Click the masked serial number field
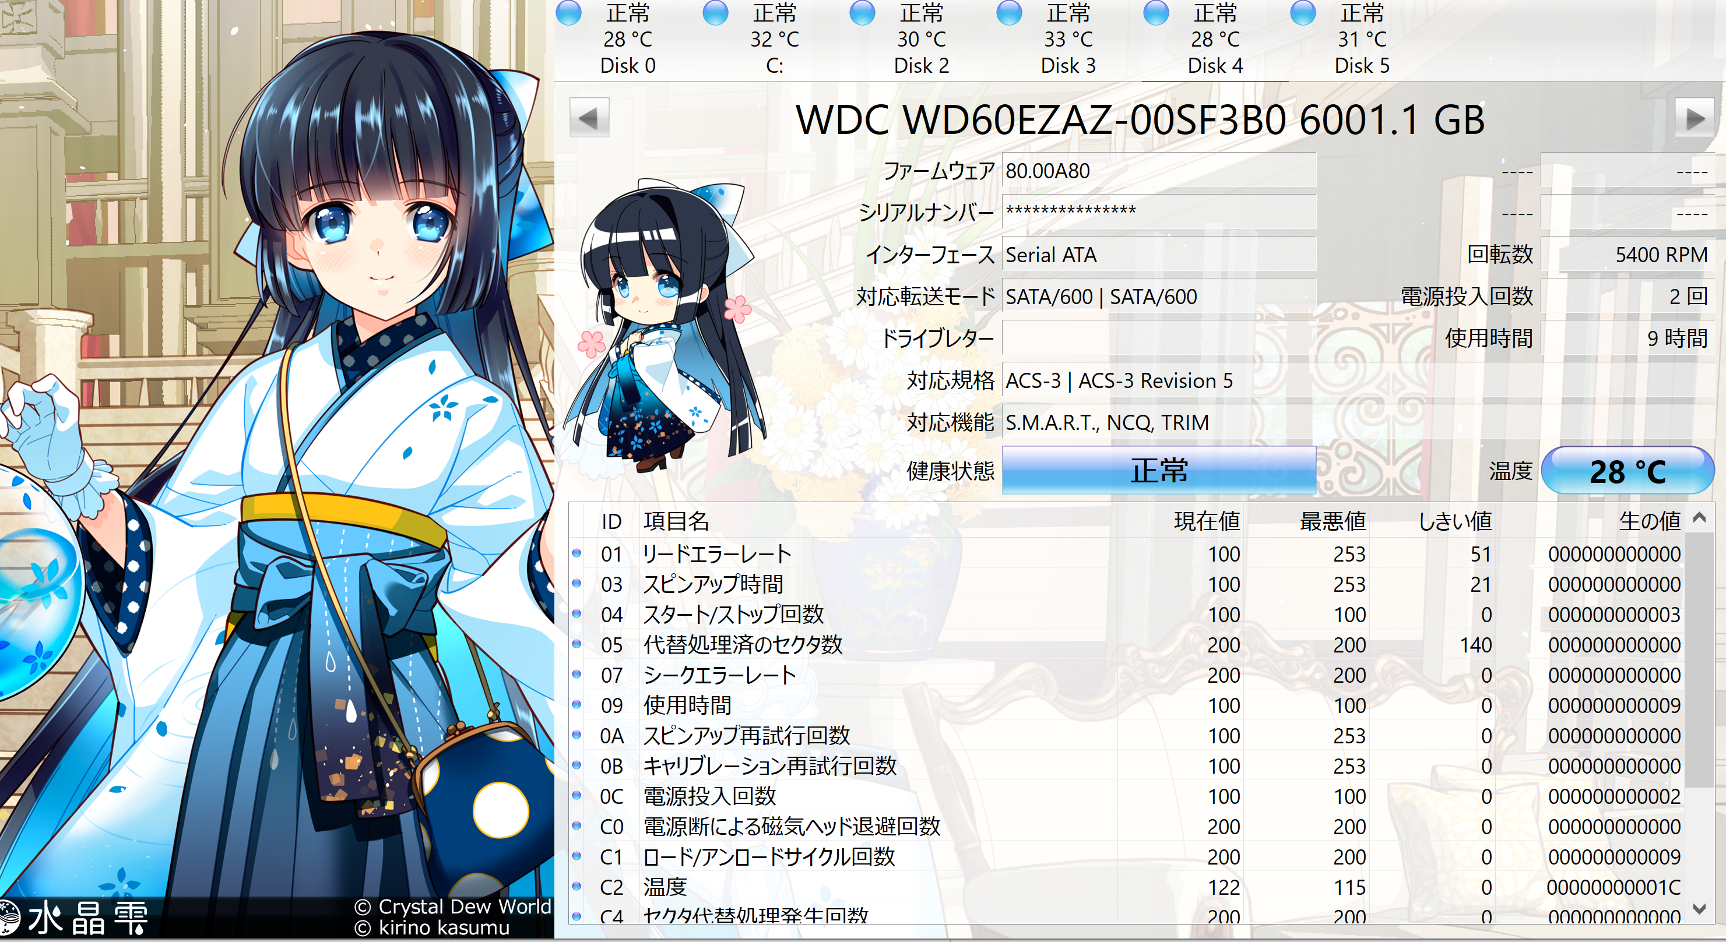 click(1158, 212)
